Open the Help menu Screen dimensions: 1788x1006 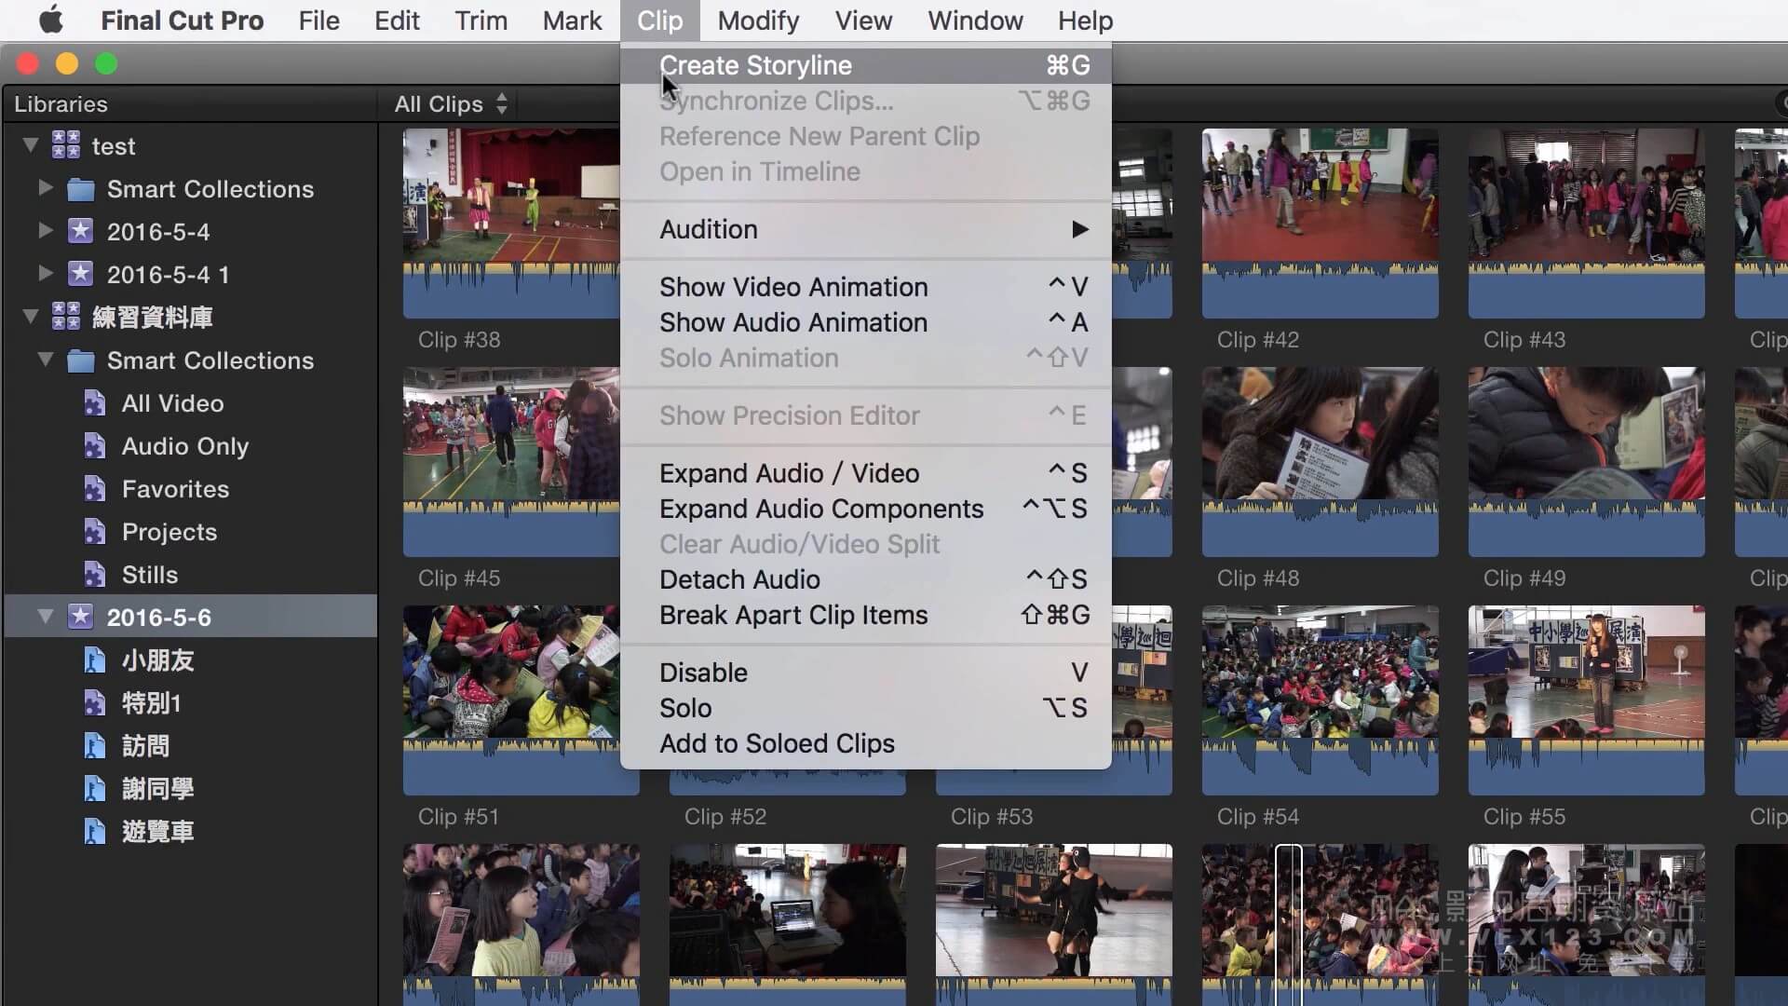click(1085, 20)
